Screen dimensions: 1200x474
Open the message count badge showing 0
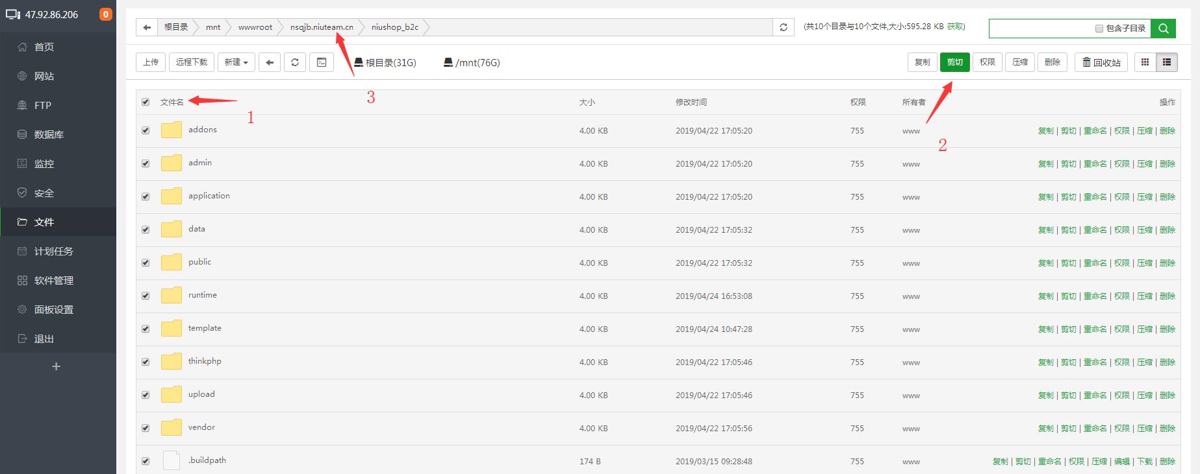coord(105,14)
